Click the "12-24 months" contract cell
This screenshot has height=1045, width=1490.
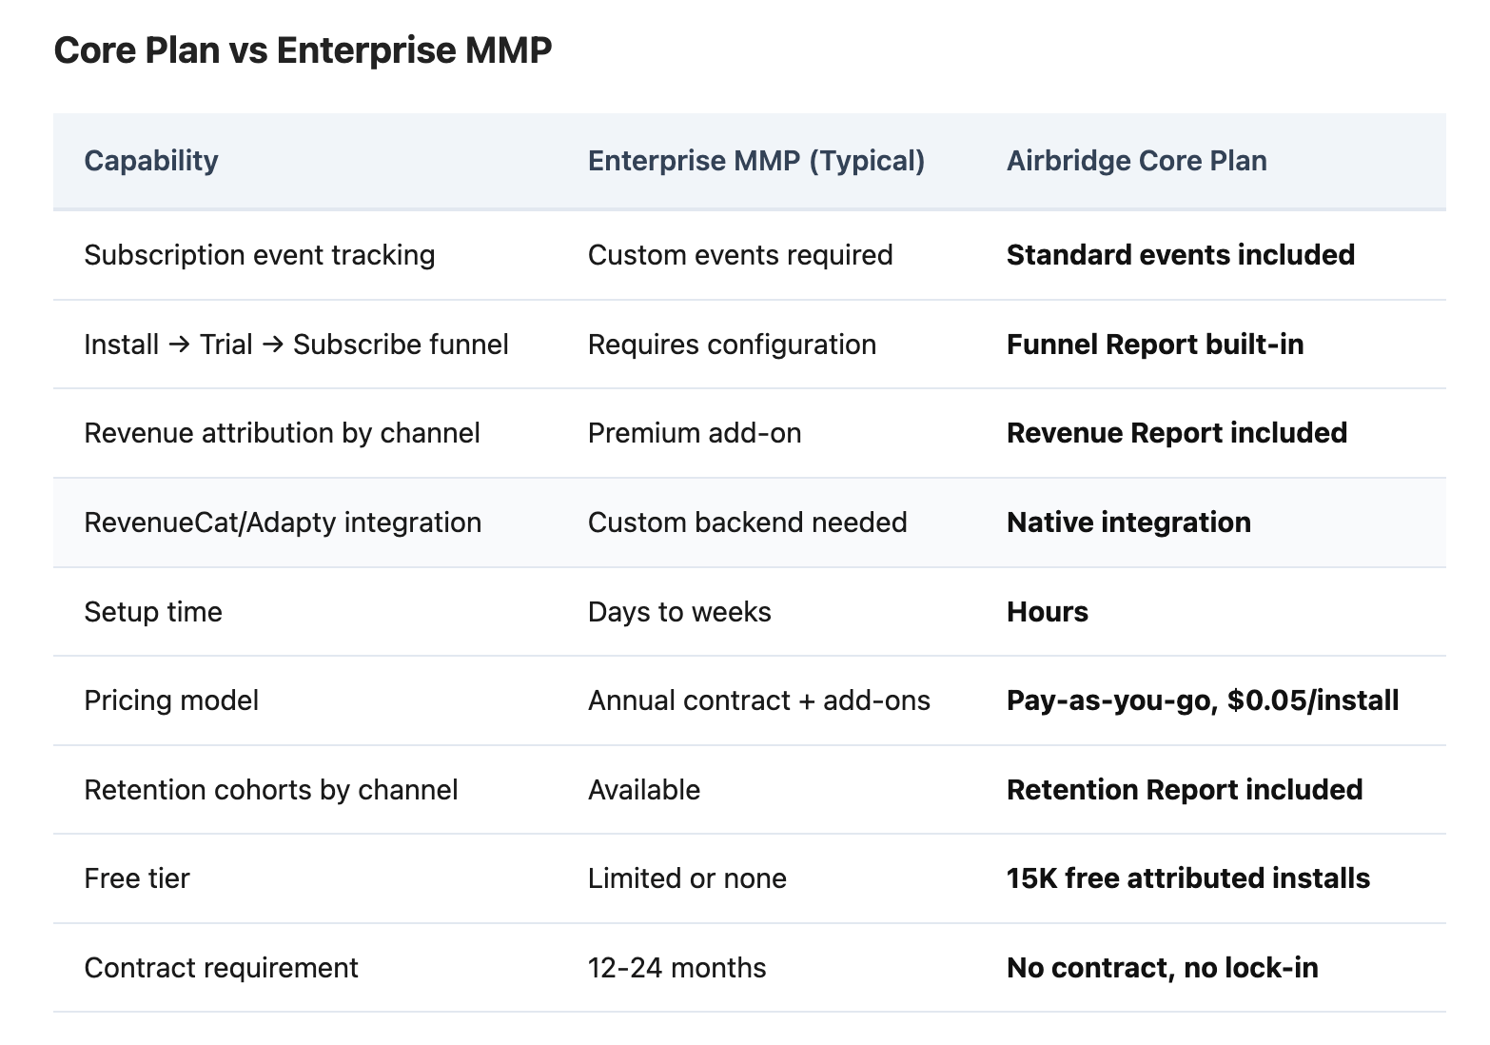(x=676, y=968)
